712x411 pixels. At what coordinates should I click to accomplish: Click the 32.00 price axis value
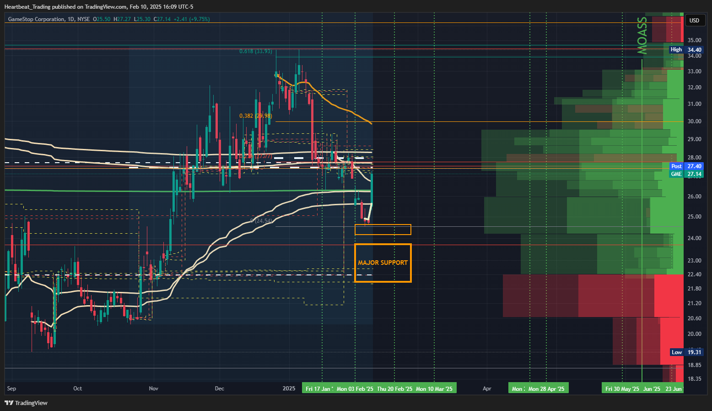tap(694, 88)
